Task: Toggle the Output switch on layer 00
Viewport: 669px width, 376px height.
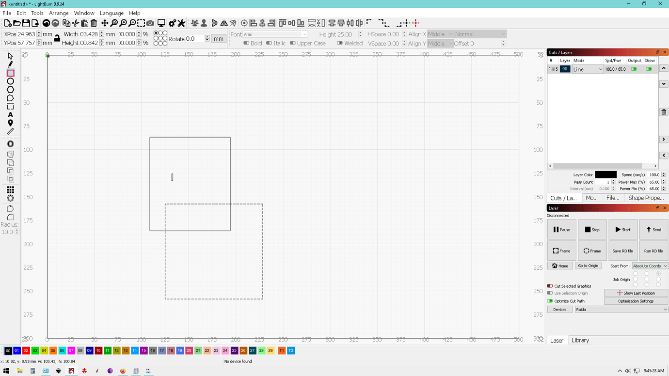Action: (x=634, y=69)
